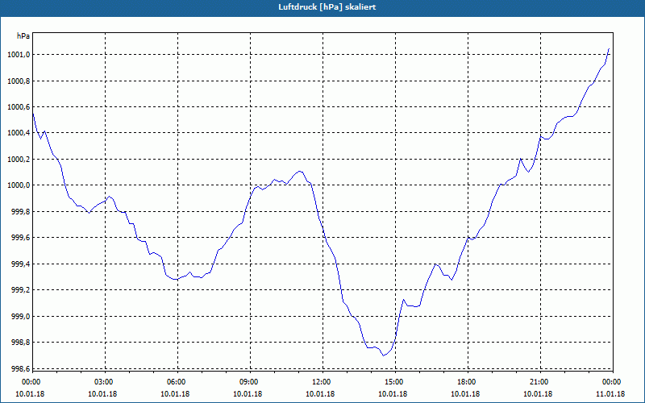Click the 1001,0 y-axis value
Screen dimensions: 645x403
pyautogui.click(x=19, y=55)
